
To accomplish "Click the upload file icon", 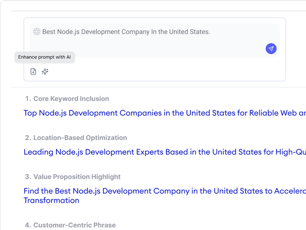I will (x=33, y=72).
